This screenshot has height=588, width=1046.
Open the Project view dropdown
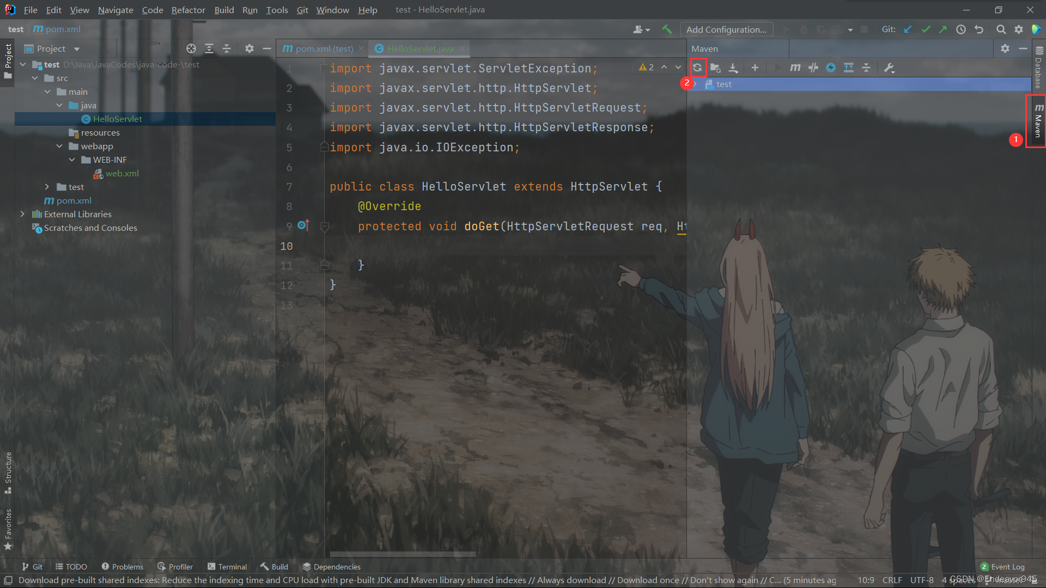(77, 49)
